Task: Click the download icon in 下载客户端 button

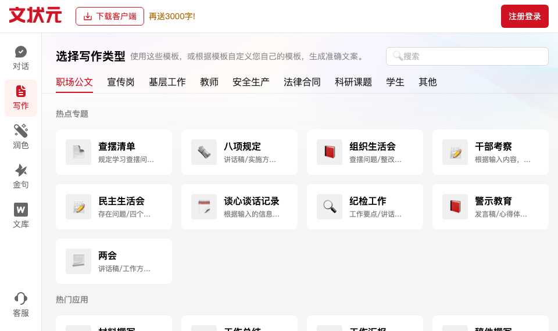Action: 88,16
